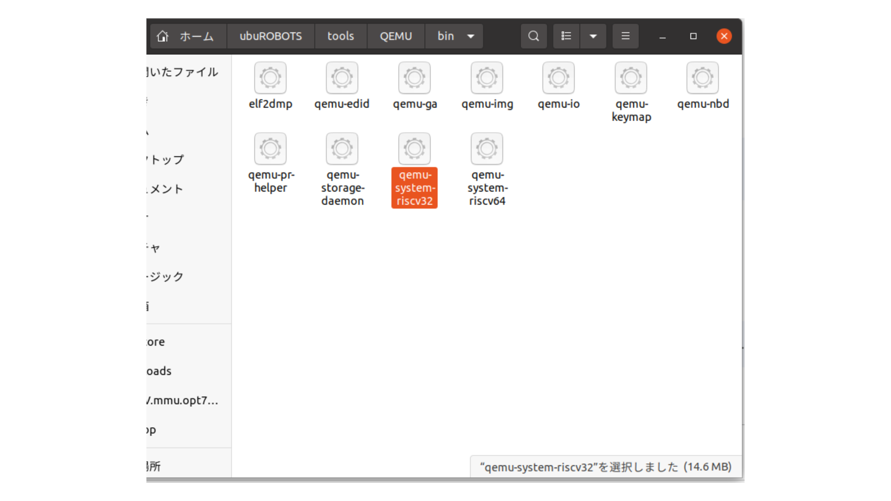Expand the bin folder path menu

[471, 36]
